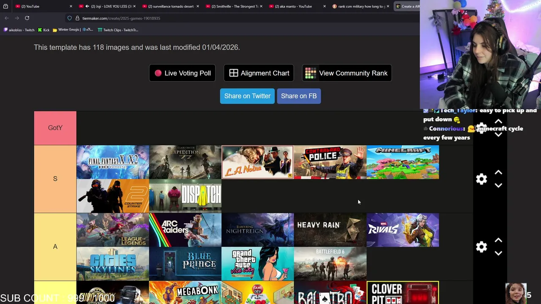Image resolution: width=541 pixels, height=304 pixels.
Task: Switch to aka manto - YouTube tab
Action: click(297, 6)
